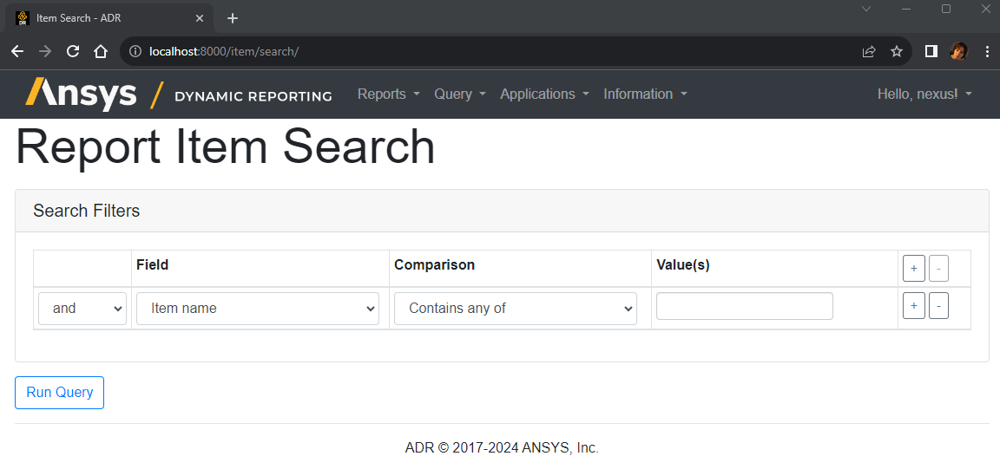This screenshot has width=1000, height=469.
Task: Bookmark this page with the star
Action: [897, 52]
